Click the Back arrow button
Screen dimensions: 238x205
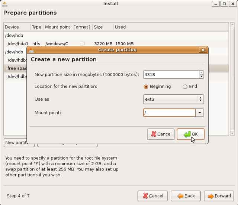186,196
